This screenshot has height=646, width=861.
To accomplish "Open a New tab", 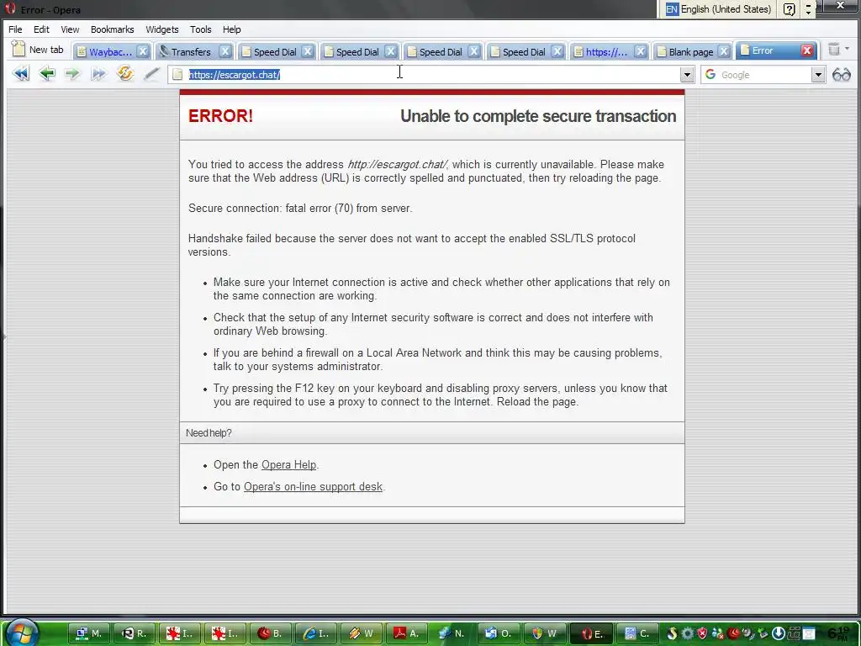I will click(x=38, y=50).
